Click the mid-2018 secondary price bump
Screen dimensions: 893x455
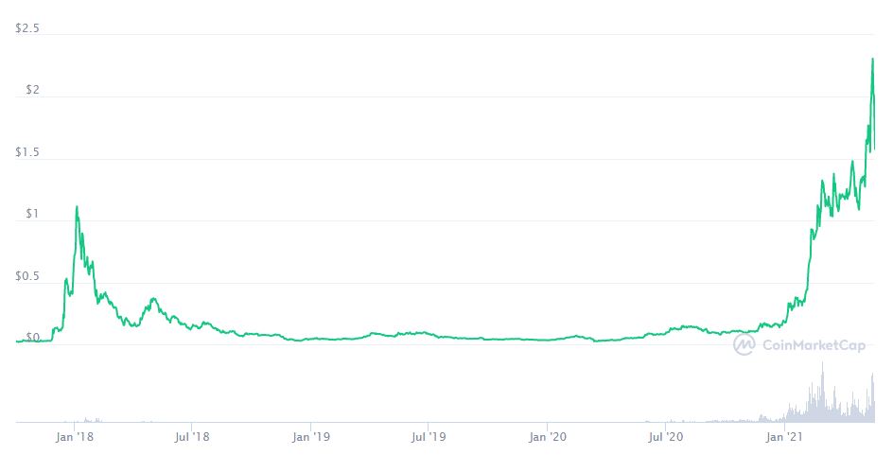click(x=152, y=300)
